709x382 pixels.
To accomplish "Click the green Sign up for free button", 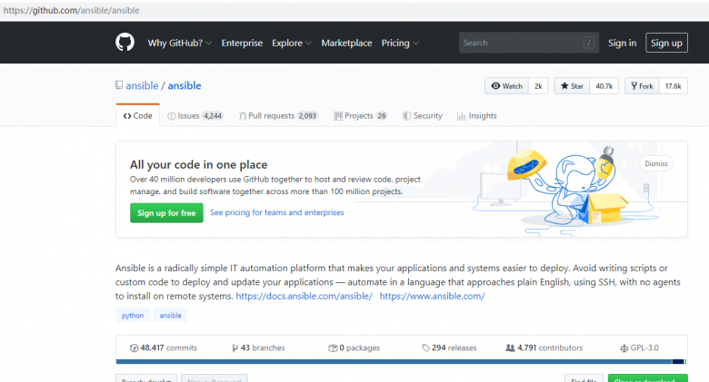I will tap(166, 212).
